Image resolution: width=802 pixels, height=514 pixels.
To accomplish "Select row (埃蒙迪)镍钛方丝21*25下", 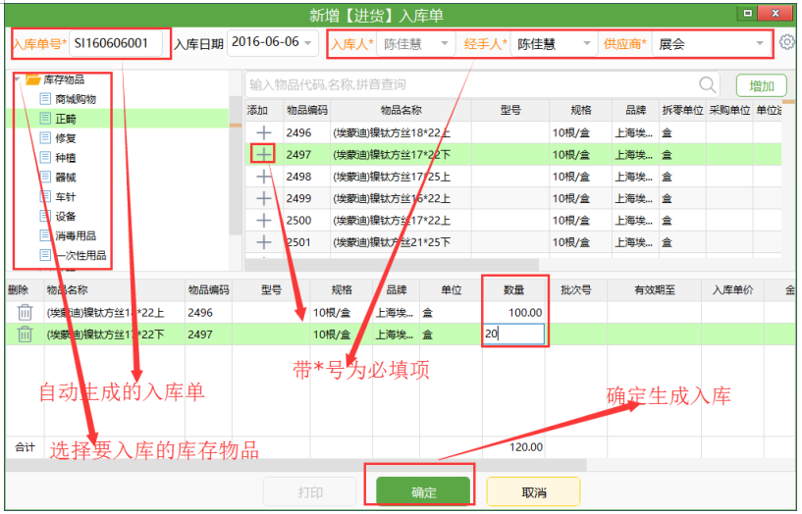I will point(513,242).
